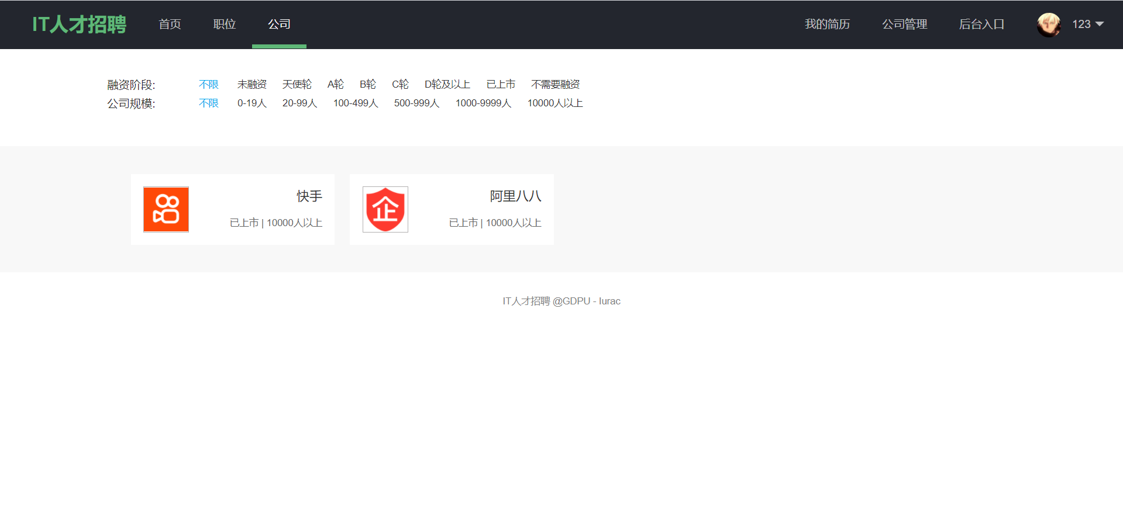
Task: Select company size 10000人以上 filter
Action: pyautogui.click(x=555, y=103)
